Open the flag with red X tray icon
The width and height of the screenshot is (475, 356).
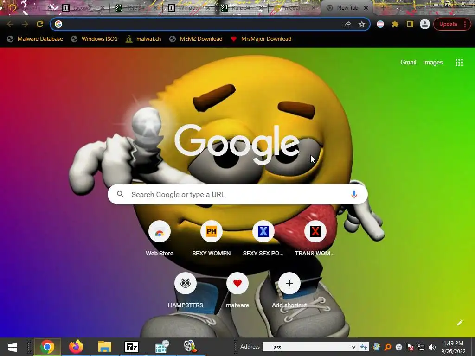coord(410,347)
